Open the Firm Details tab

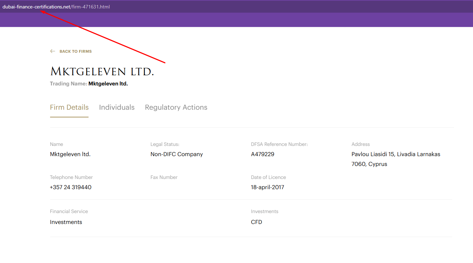(69, 107)
